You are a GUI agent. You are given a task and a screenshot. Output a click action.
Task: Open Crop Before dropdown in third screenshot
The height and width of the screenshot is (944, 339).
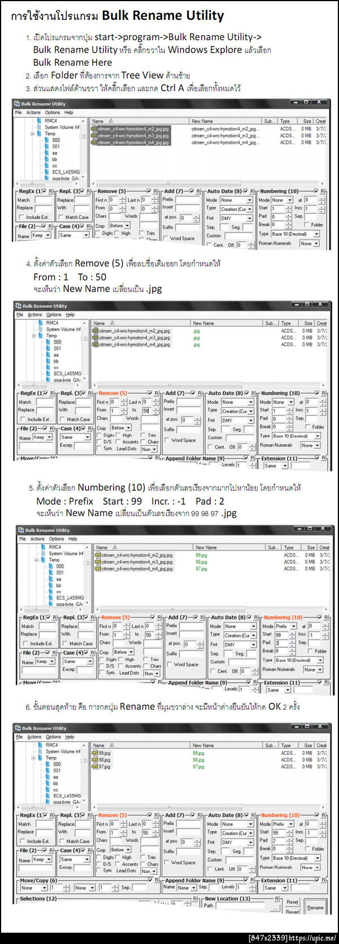click(x=122, y=653)
